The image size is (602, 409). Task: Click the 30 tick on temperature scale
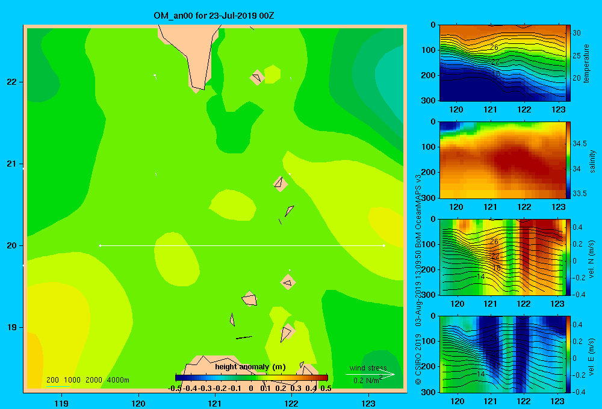pos(577,33)
